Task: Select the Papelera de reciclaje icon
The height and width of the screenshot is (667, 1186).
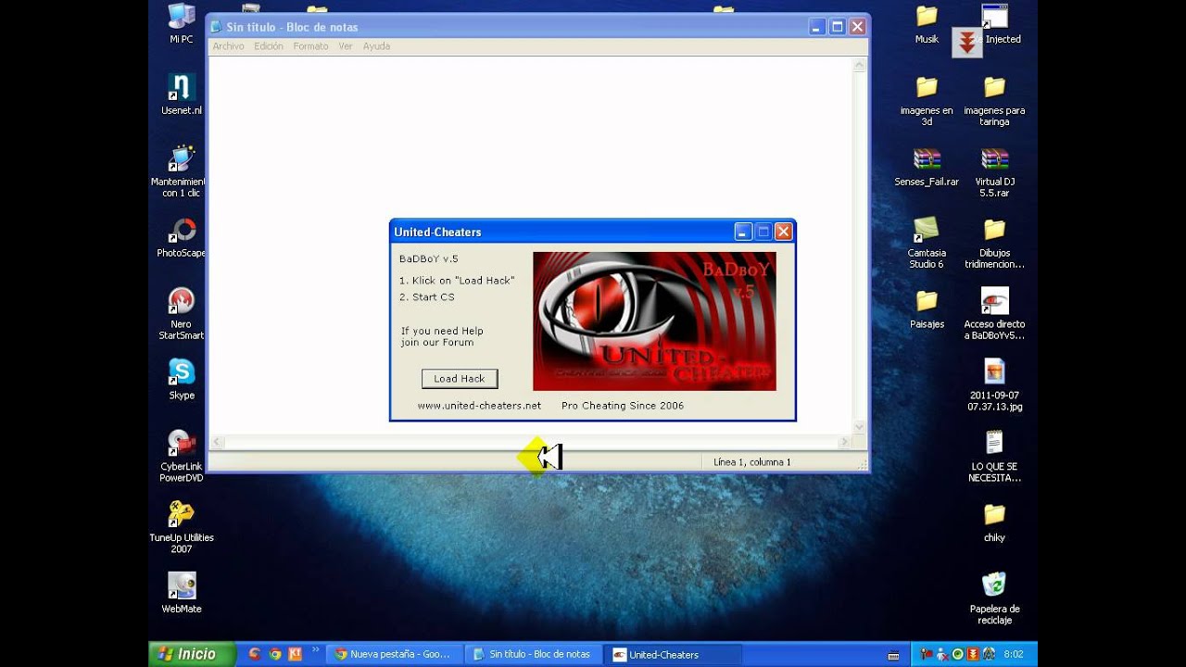Action: click(x=994, y=598)
